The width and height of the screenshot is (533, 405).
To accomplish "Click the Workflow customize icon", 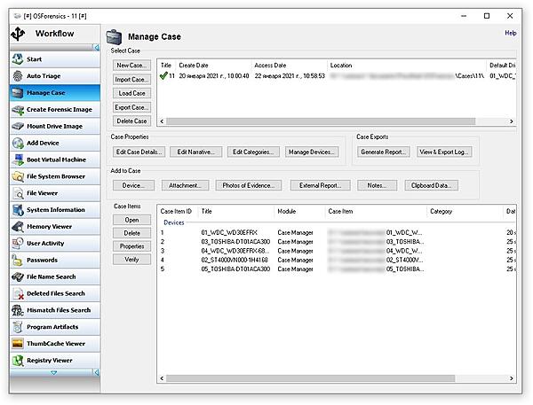I will 18,34.
